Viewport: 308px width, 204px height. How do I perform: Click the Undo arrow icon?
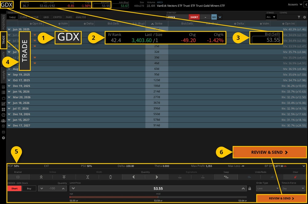(x=249, y=177)
